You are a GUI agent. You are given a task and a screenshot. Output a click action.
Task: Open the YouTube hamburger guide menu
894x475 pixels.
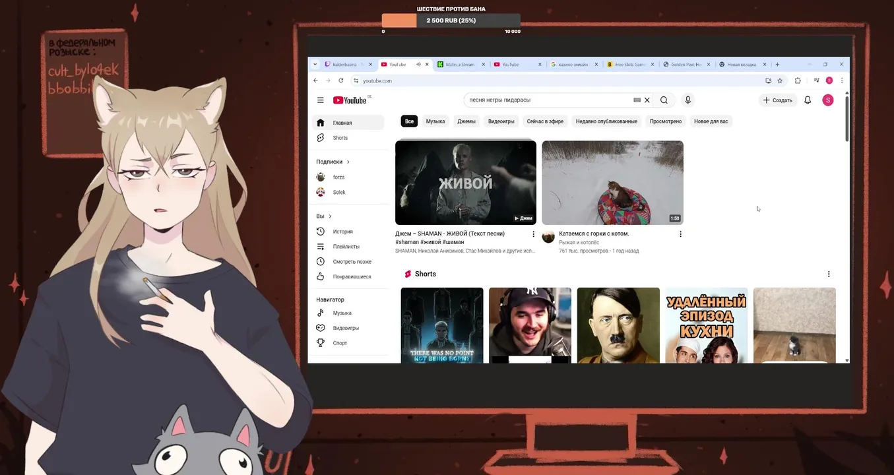coord(320,100)
